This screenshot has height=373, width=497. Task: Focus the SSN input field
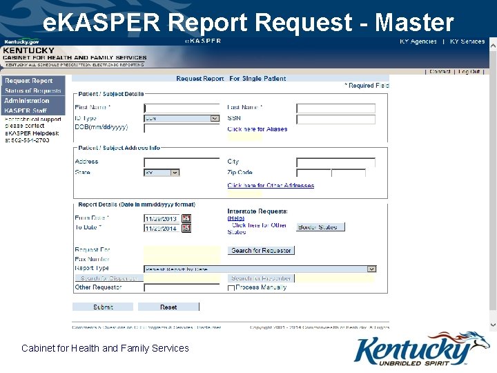point(335,119)
